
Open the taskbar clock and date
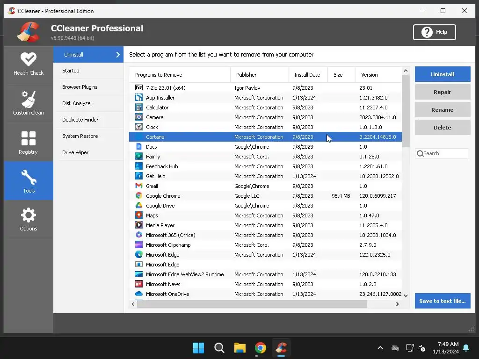pos(446,348)
